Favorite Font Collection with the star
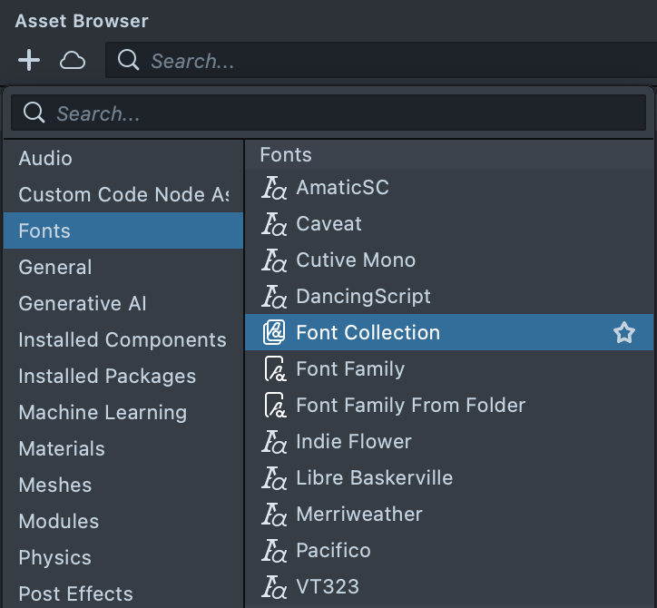The height and width of the screenshot is (608, 657). [623, 333]
